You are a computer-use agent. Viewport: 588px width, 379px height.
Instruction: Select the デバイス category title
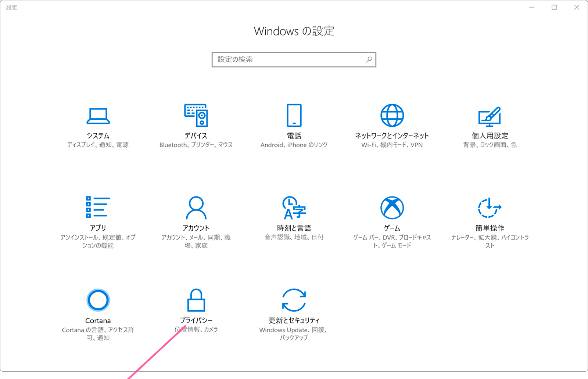[x=196, y=136]
